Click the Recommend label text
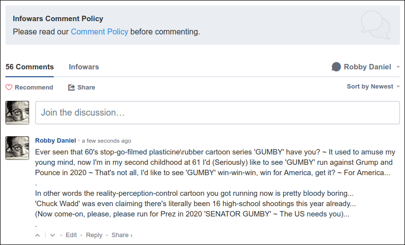The image size is (405, 245). [x=34, y=88]
